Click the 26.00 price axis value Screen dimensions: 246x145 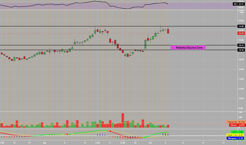pyautogui.click(x=241, y=21)
